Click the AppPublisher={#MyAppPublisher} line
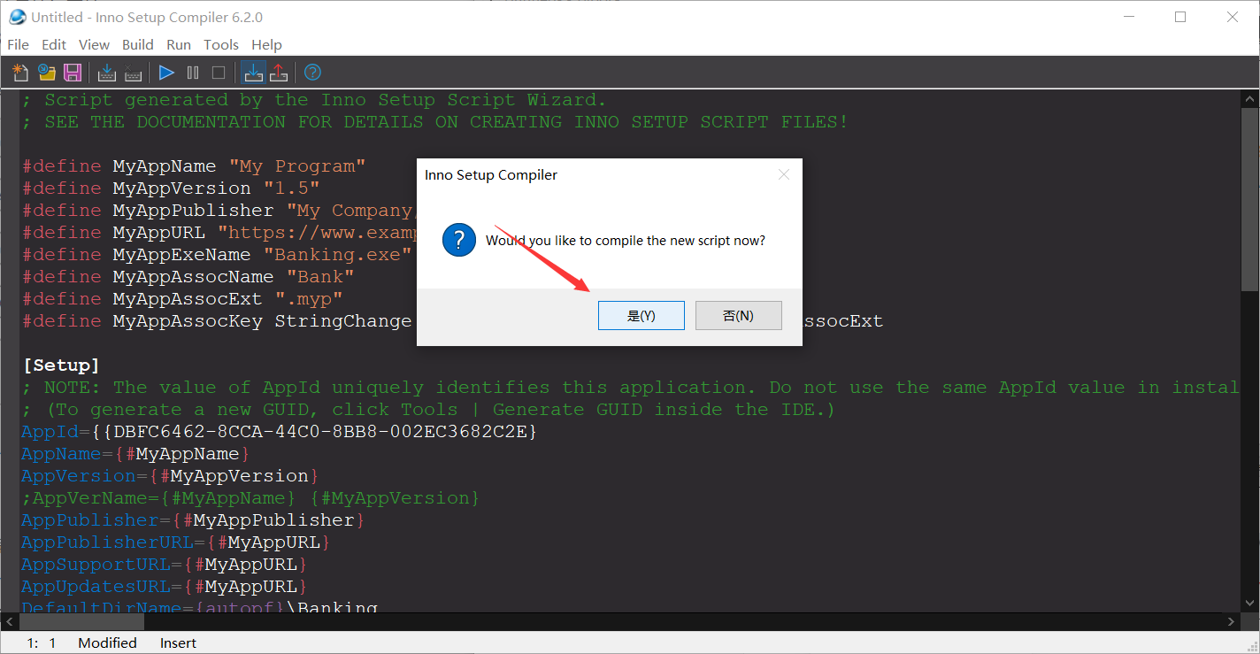Image resolution: width=1260 pixels, height=654 pixels. (193, 520)
